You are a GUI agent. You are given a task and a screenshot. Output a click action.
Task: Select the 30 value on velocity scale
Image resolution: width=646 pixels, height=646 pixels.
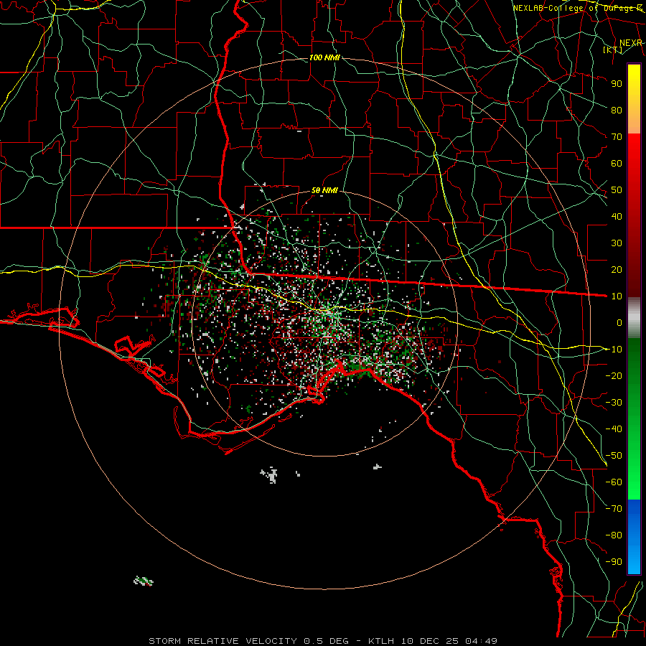[x=617, y=243]
